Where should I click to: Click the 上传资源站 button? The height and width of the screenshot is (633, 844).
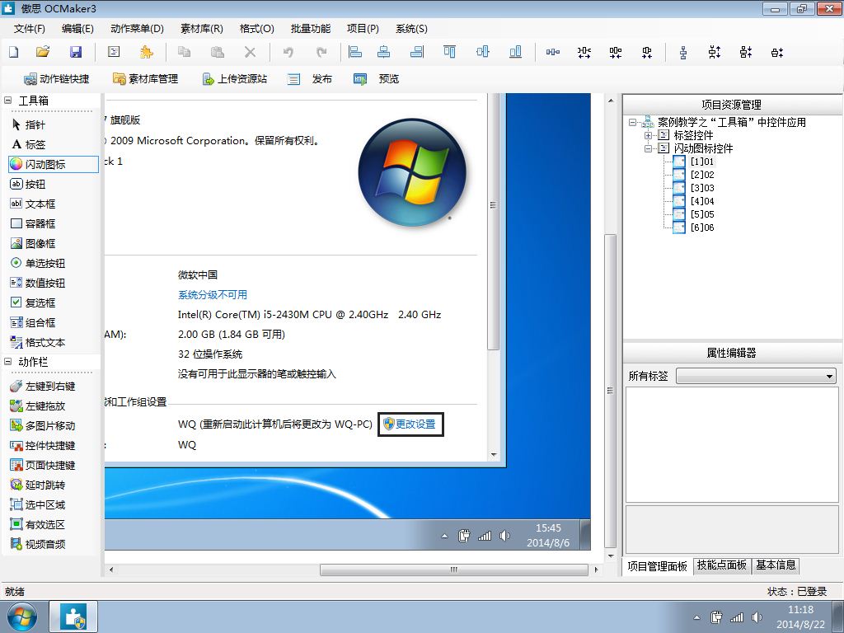point(235,79)
